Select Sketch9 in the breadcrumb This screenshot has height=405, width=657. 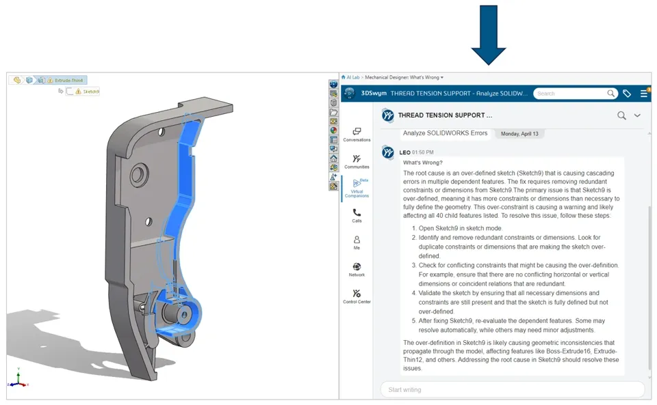pyautogui.click(x=91, y=92)
